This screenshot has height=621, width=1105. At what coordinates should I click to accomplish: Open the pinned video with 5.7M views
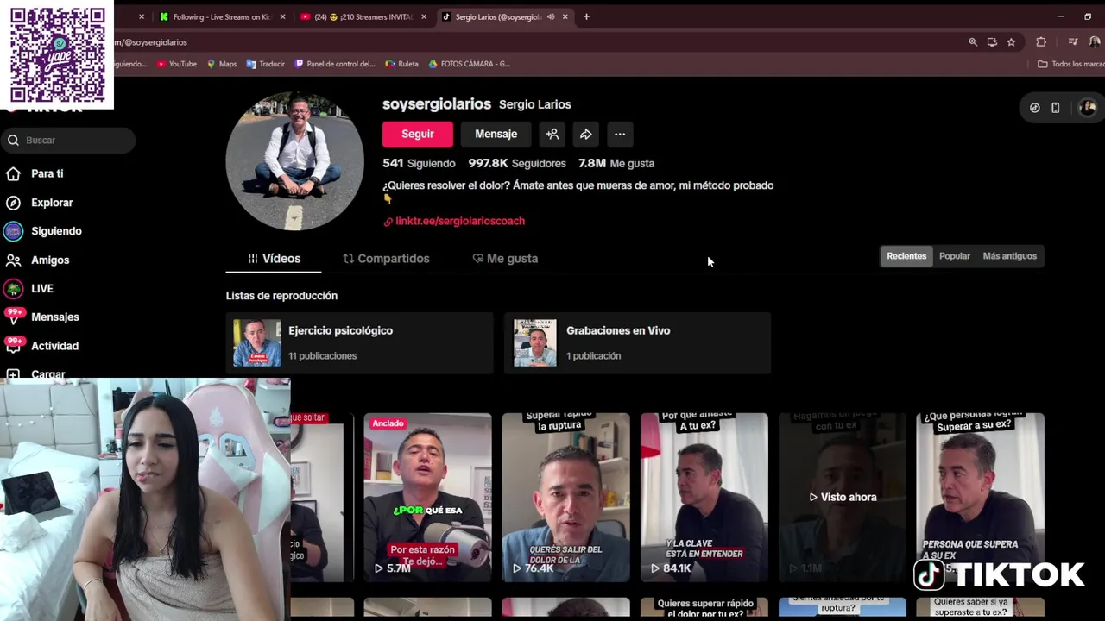coord(427,498)
